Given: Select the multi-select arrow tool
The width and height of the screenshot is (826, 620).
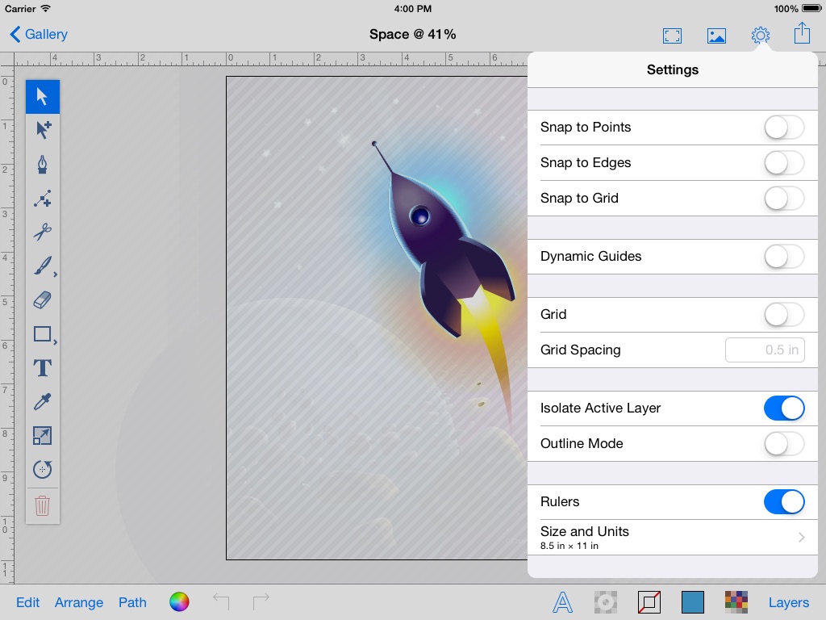Looking at the screenshot, I should 42,130.
